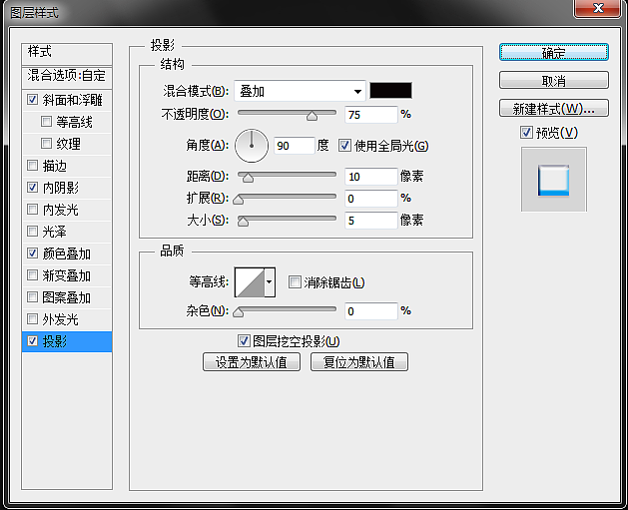Focus the 扩展 value field
Viewport: 628px width, 510px height.
point(370,199)
